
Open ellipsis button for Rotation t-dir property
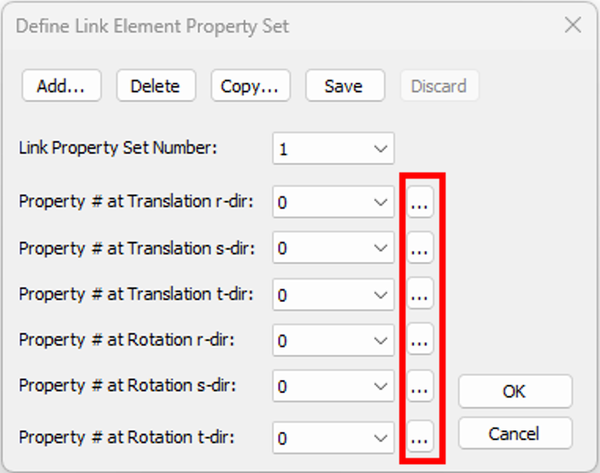[420, 437]
